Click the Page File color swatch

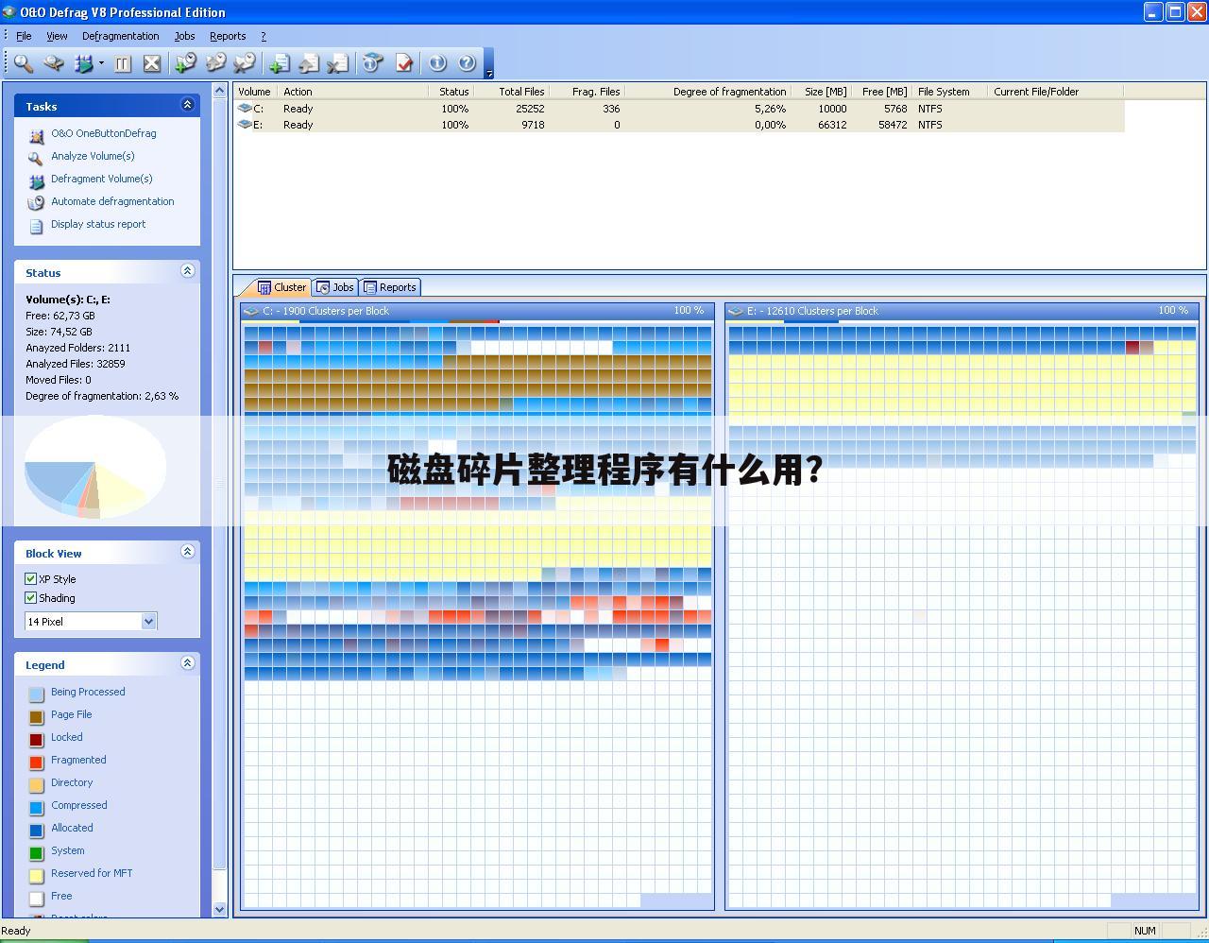click(36, 716)
